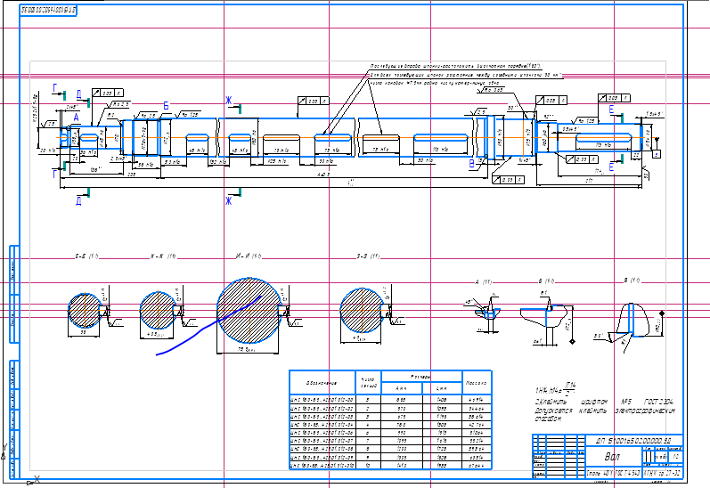Click the Е-Е section view label

point(86,256)
